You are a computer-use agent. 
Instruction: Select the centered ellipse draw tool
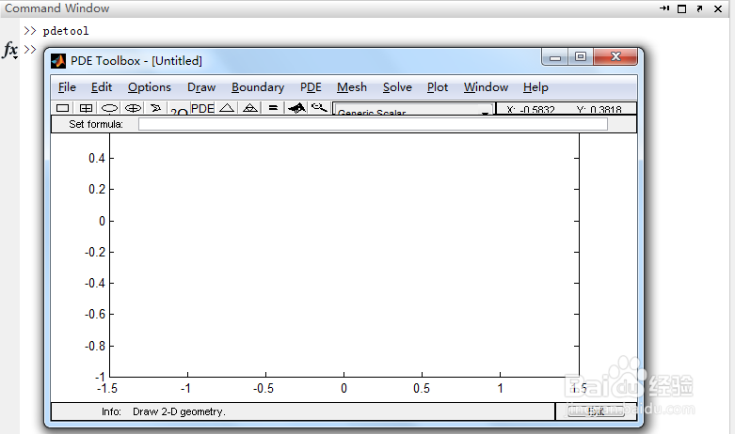[133, 108]
